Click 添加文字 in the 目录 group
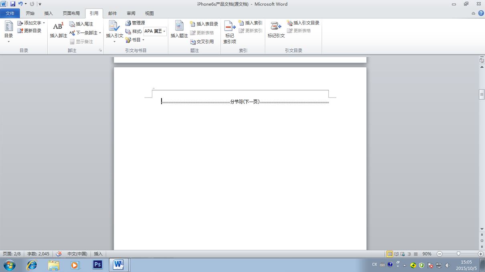Screen dimensions: 485x272 (x=31, y=23)
